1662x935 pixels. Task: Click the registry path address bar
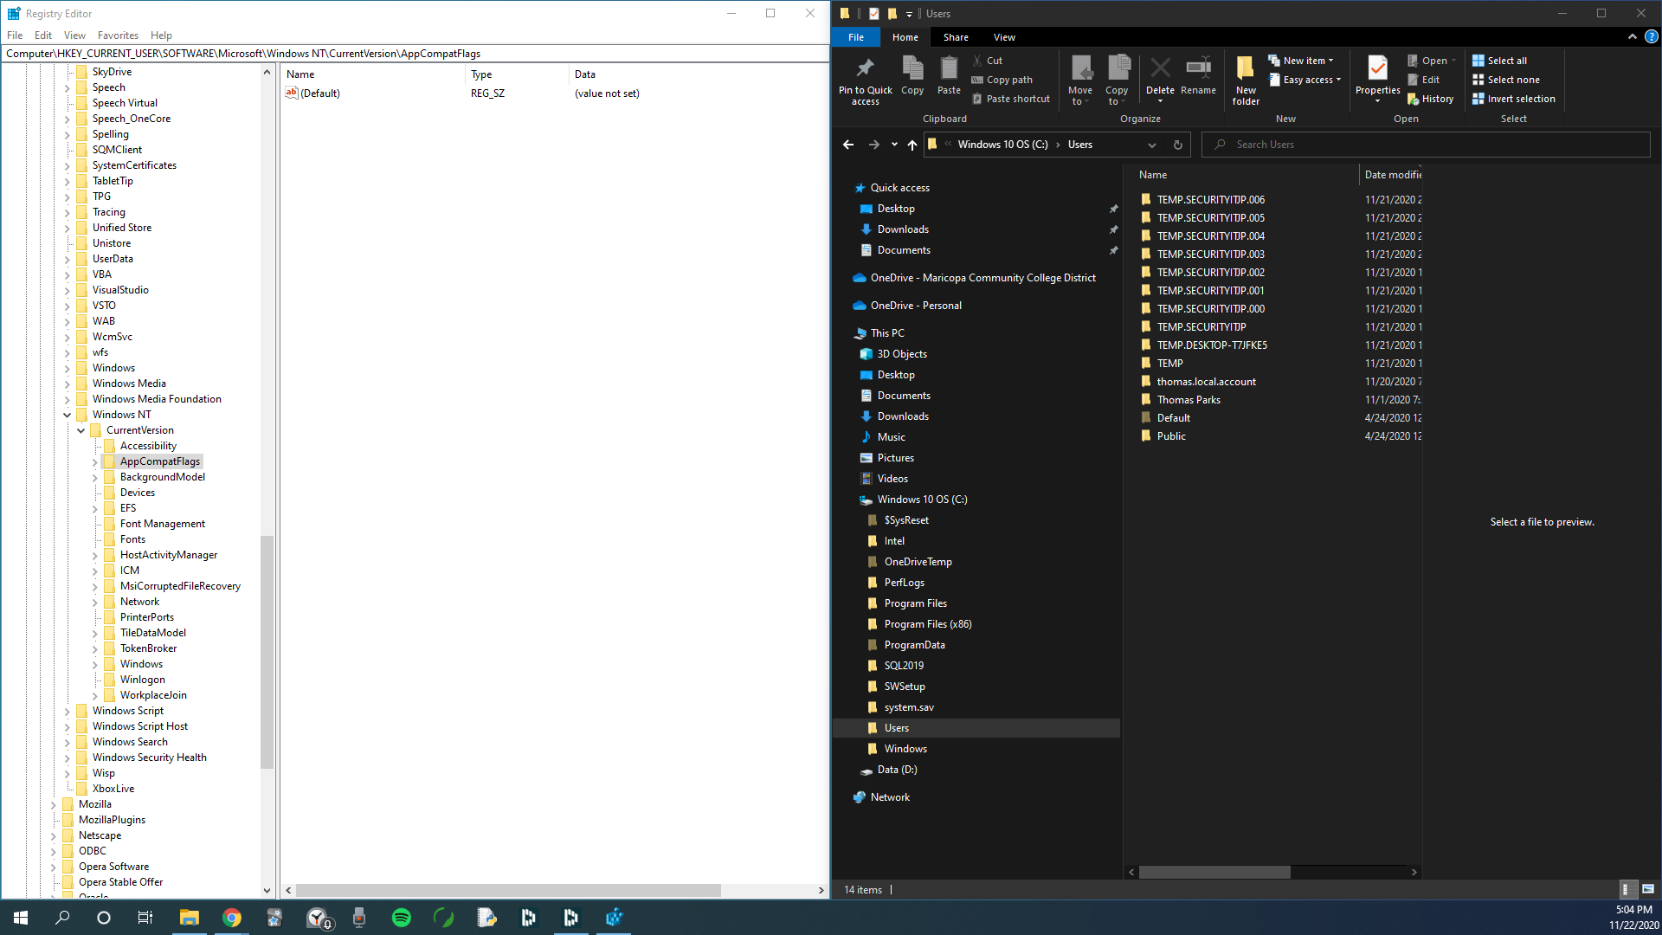tap(415, 54)
